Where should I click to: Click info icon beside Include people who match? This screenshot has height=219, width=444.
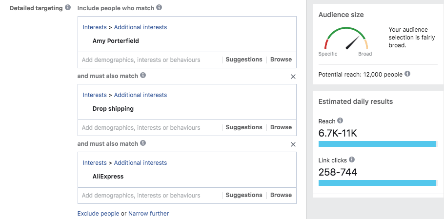pyautogui.click(x=160, y=8)
